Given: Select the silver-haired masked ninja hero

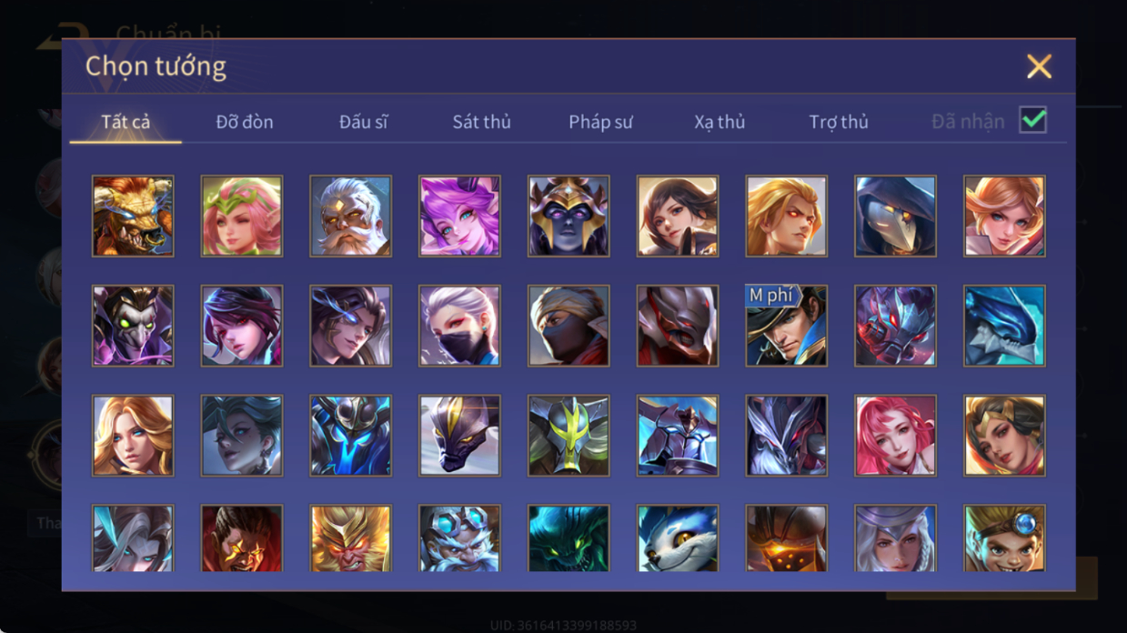Looking at the screenshot, I should pos(459,326).
